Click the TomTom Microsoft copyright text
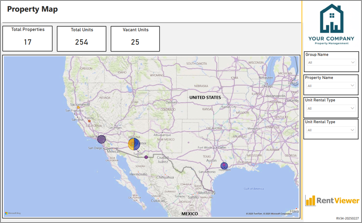The image size is (362, 223). tap(269, 214)
